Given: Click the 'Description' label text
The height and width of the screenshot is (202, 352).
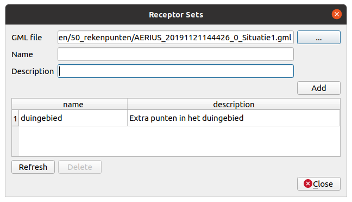Looking at the screenshot, I should (33, 71).
